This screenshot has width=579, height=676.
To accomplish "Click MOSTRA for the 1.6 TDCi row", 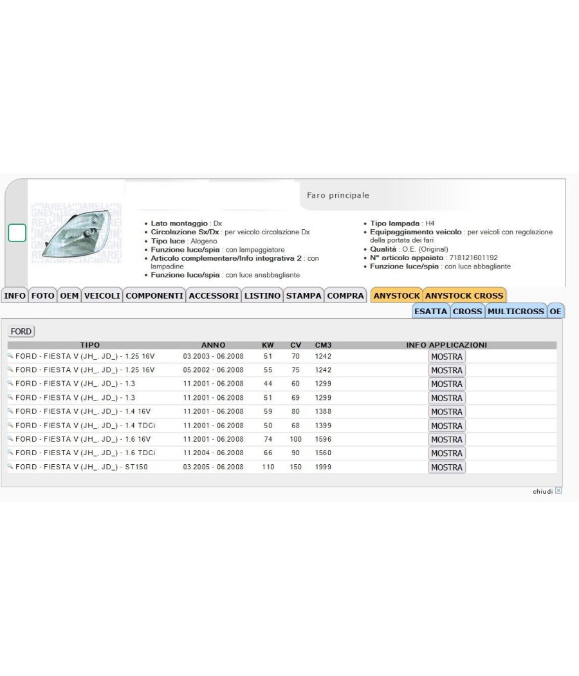I will click(x=446, y=453).
